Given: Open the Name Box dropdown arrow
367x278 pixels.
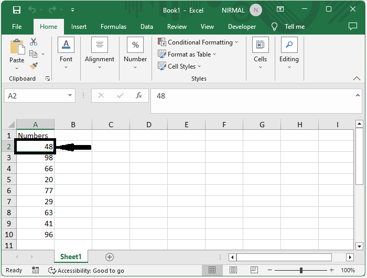Looking at the screenshot, I should click(x=70, y=95).
